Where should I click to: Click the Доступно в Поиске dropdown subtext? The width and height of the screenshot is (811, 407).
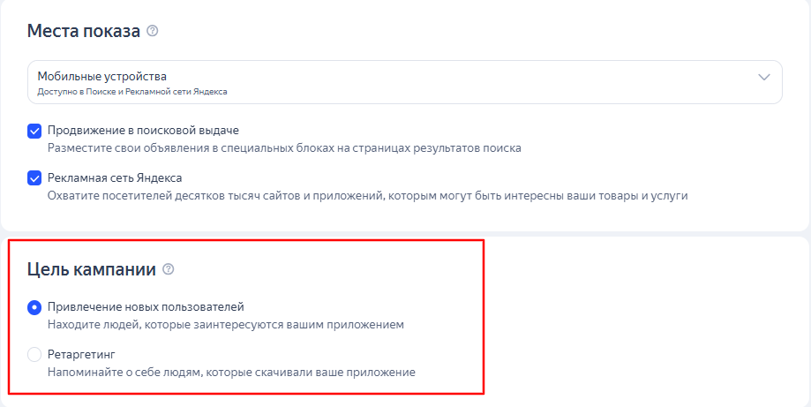[x=132, y=92]
